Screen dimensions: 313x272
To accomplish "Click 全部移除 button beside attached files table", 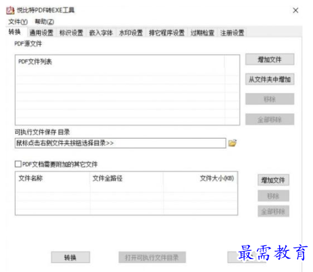I will coord(274,211).
